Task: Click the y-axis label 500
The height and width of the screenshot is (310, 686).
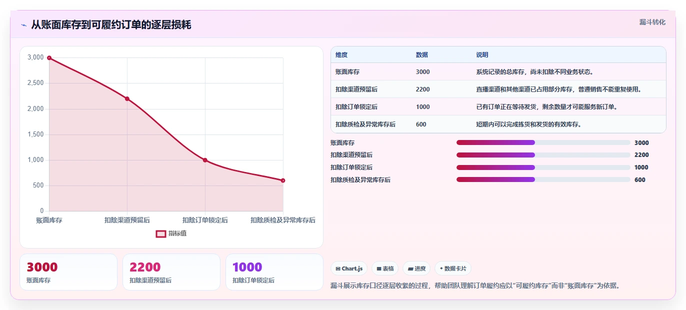Action: (x=38, y=185)
